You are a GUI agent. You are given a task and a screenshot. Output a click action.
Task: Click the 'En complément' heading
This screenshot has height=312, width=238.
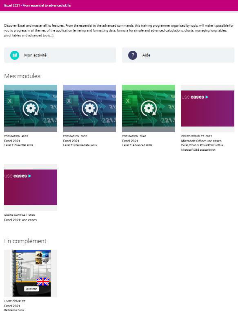(x=25, y=241)
